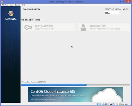This screenshot has width=132, height=106.
Task: Click the 'CONFIGURATION' heading text
Action: 31,9
